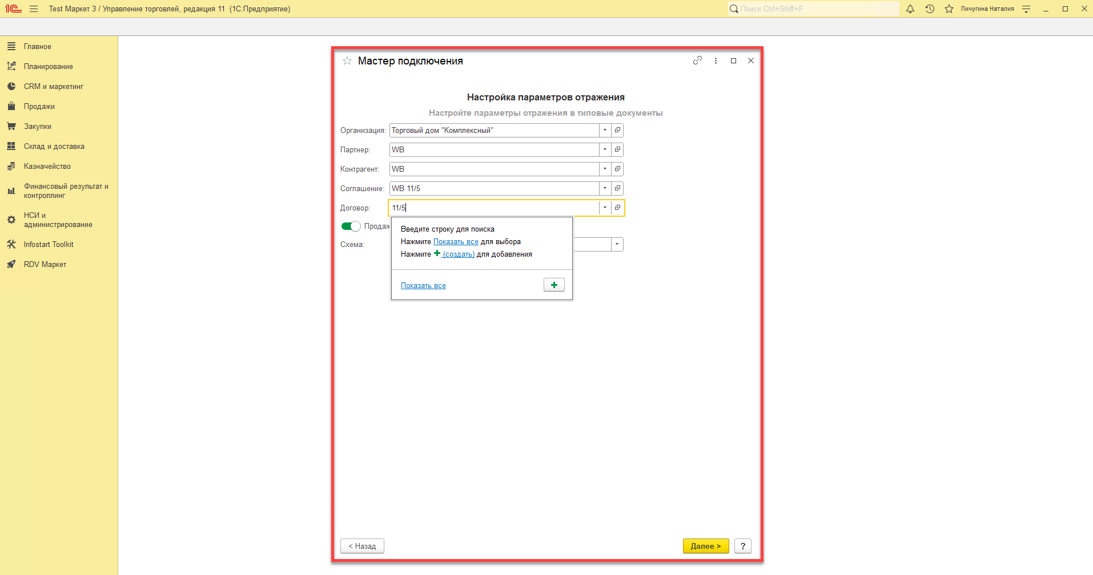Expand the Контрагент dropdown list
The image size is (1093, 575).
pos(605,169)
